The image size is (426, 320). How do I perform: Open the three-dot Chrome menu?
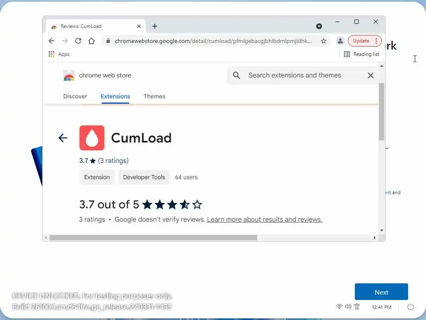tap(376, 41)
